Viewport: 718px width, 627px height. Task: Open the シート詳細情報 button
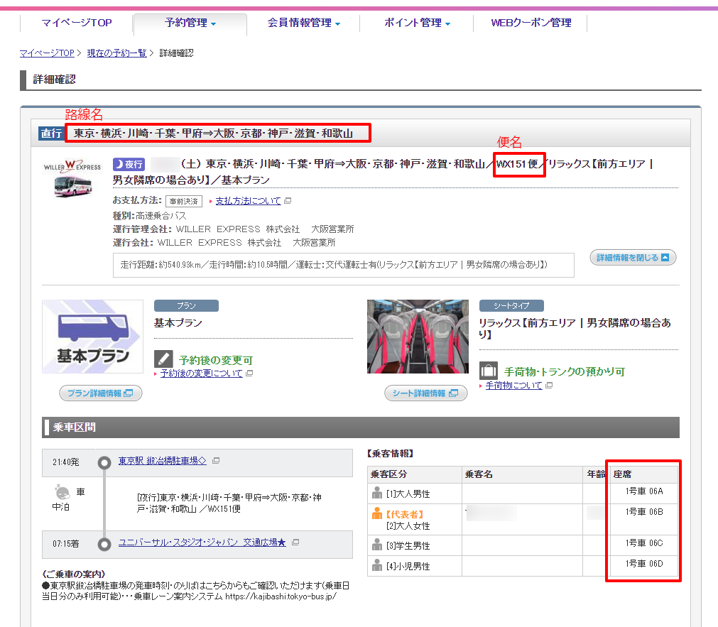(426, 393)
